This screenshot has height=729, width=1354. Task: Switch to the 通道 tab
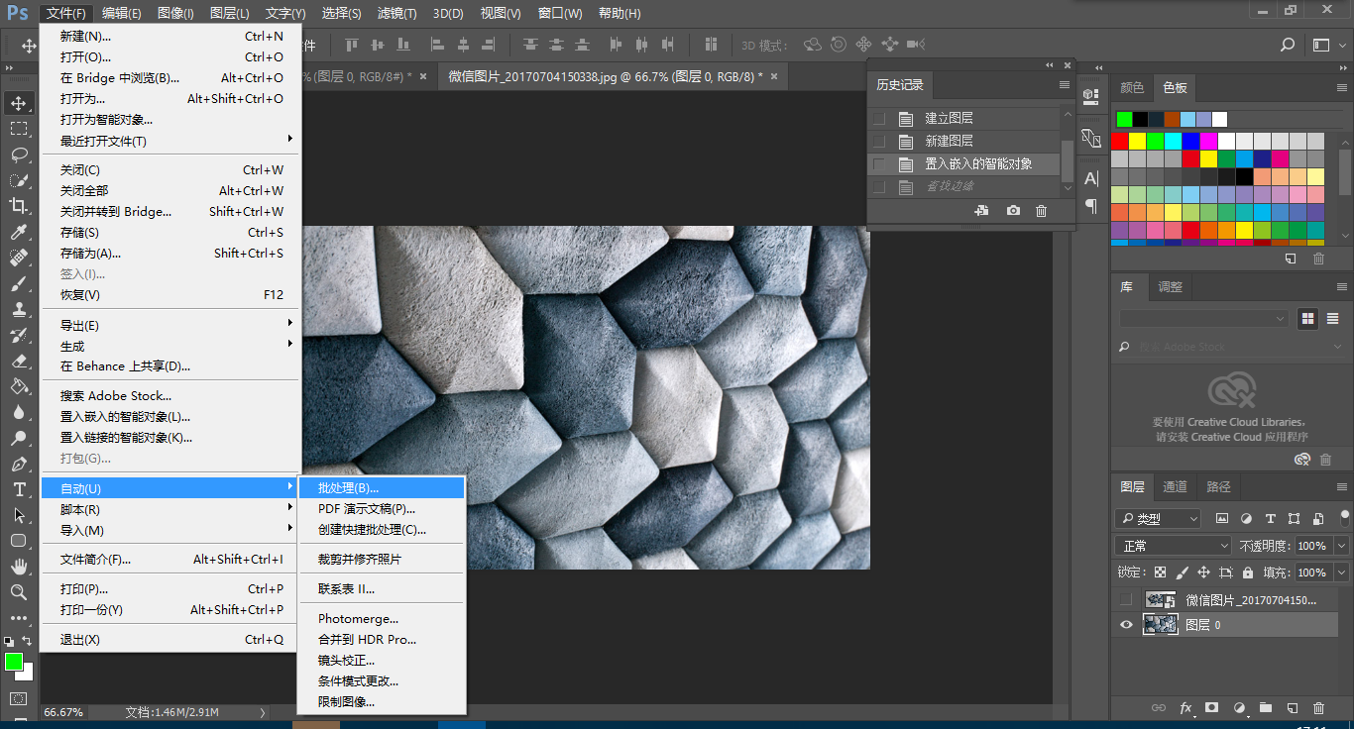[1175, 486]
